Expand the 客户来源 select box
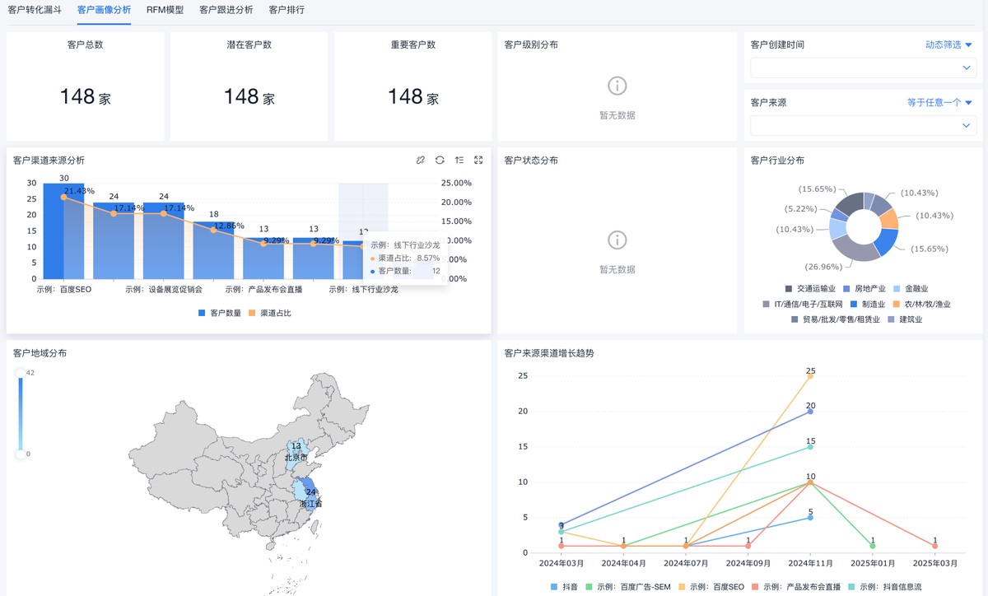988x596 pixels. click(863, 126)
